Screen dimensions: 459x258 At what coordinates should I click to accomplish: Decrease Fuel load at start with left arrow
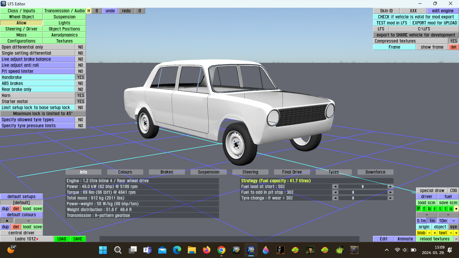[x=335, y=186]
